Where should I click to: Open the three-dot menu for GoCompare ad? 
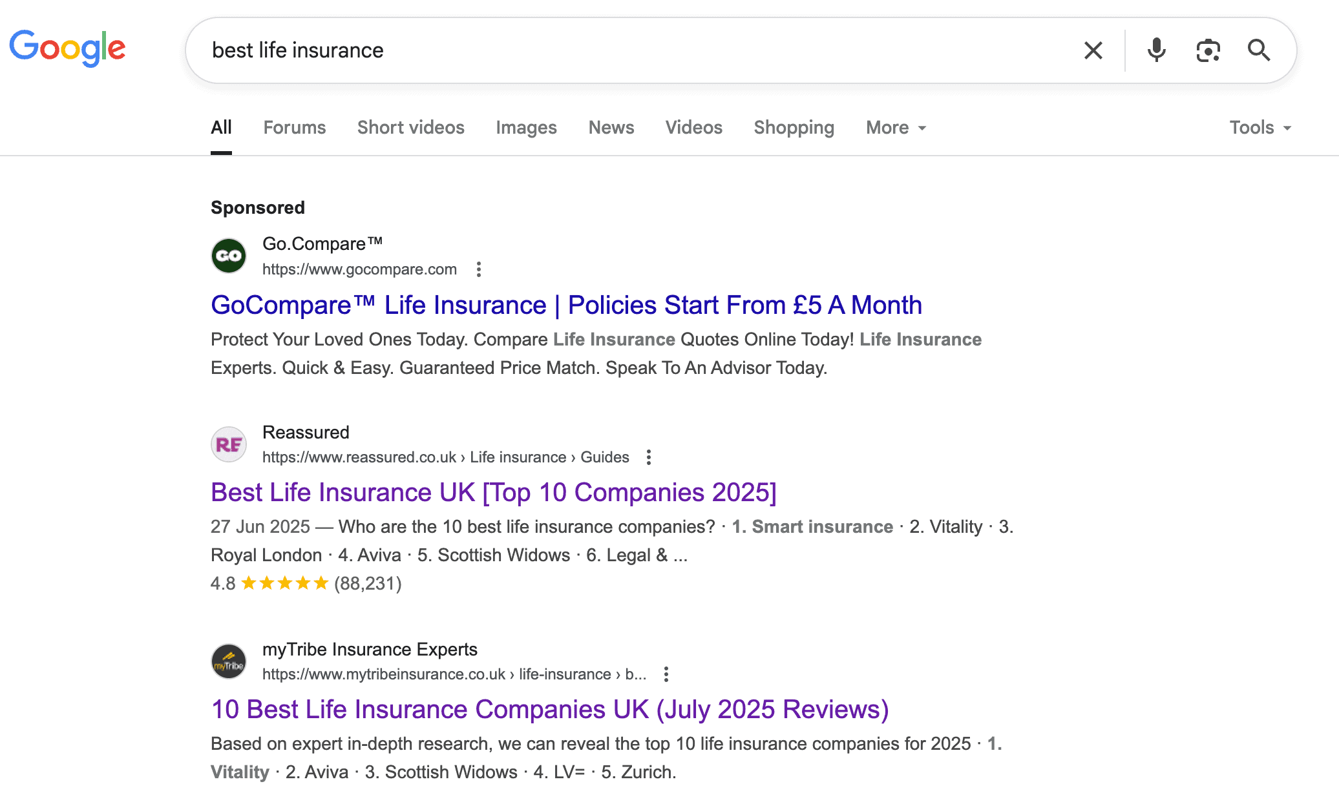tap(478, 269)
